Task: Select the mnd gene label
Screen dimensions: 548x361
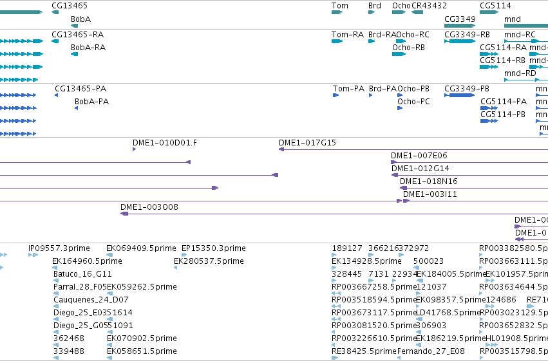Action: (x=513, y=19)
